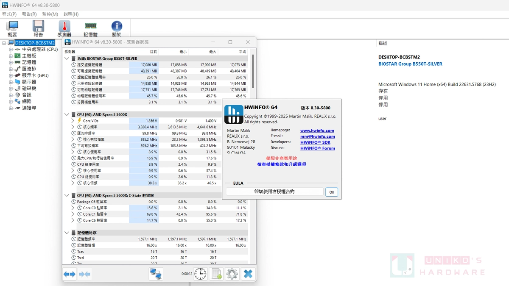
Task: Open the HWiNFO® SDK link
Action: pos(315,142)
